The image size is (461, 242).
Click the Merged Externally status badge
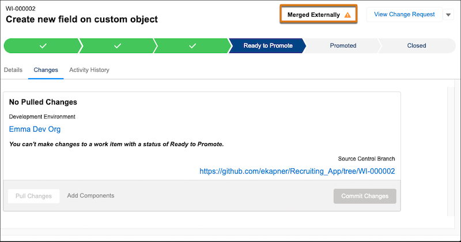pyautogui.click(x=319, y=14)
